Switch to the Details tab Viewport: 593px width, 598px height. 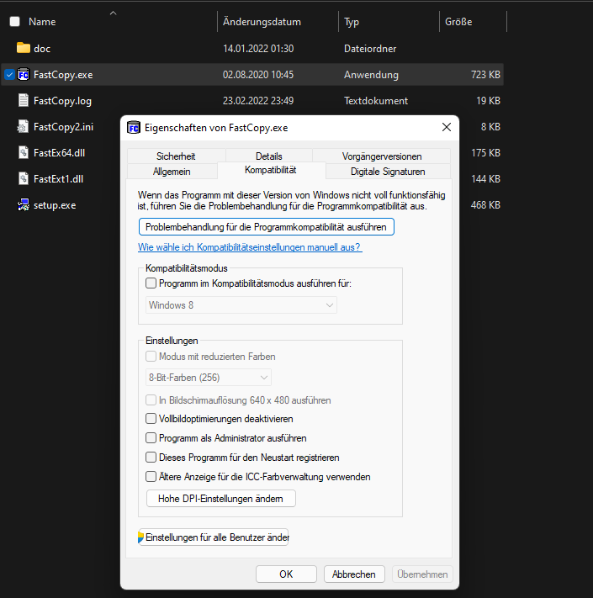point(269,156)
